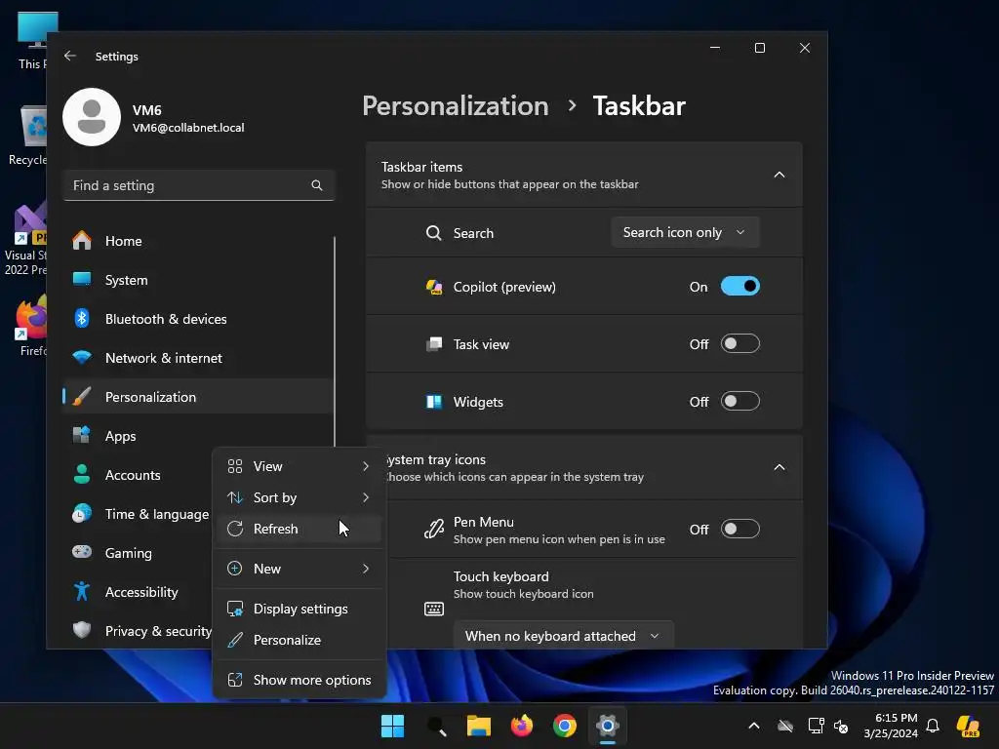Open Bluetooth & devices settings
Viewport: 999px width, 749px height.
pyautogui.click(x=197, y=319)
